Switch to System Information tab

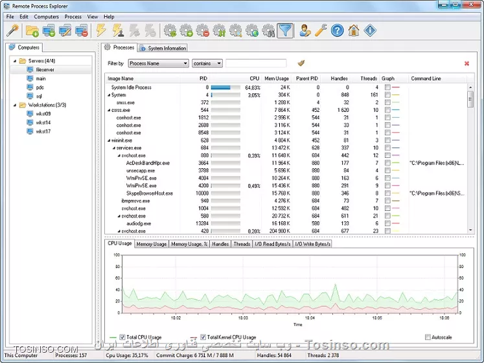(163, 48)
